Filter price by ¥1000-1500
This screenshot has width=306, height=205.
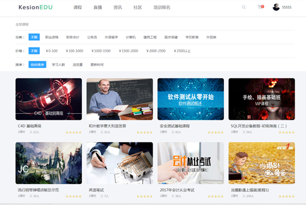click(x=101, y=51)
